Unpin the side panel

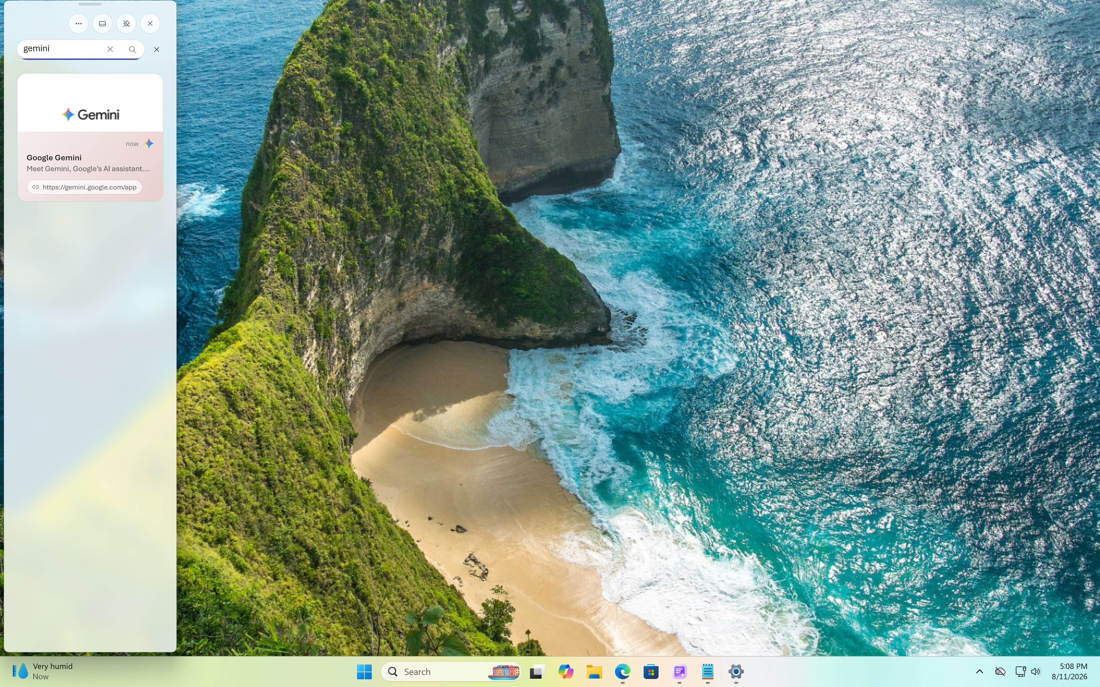coord(126,24)
